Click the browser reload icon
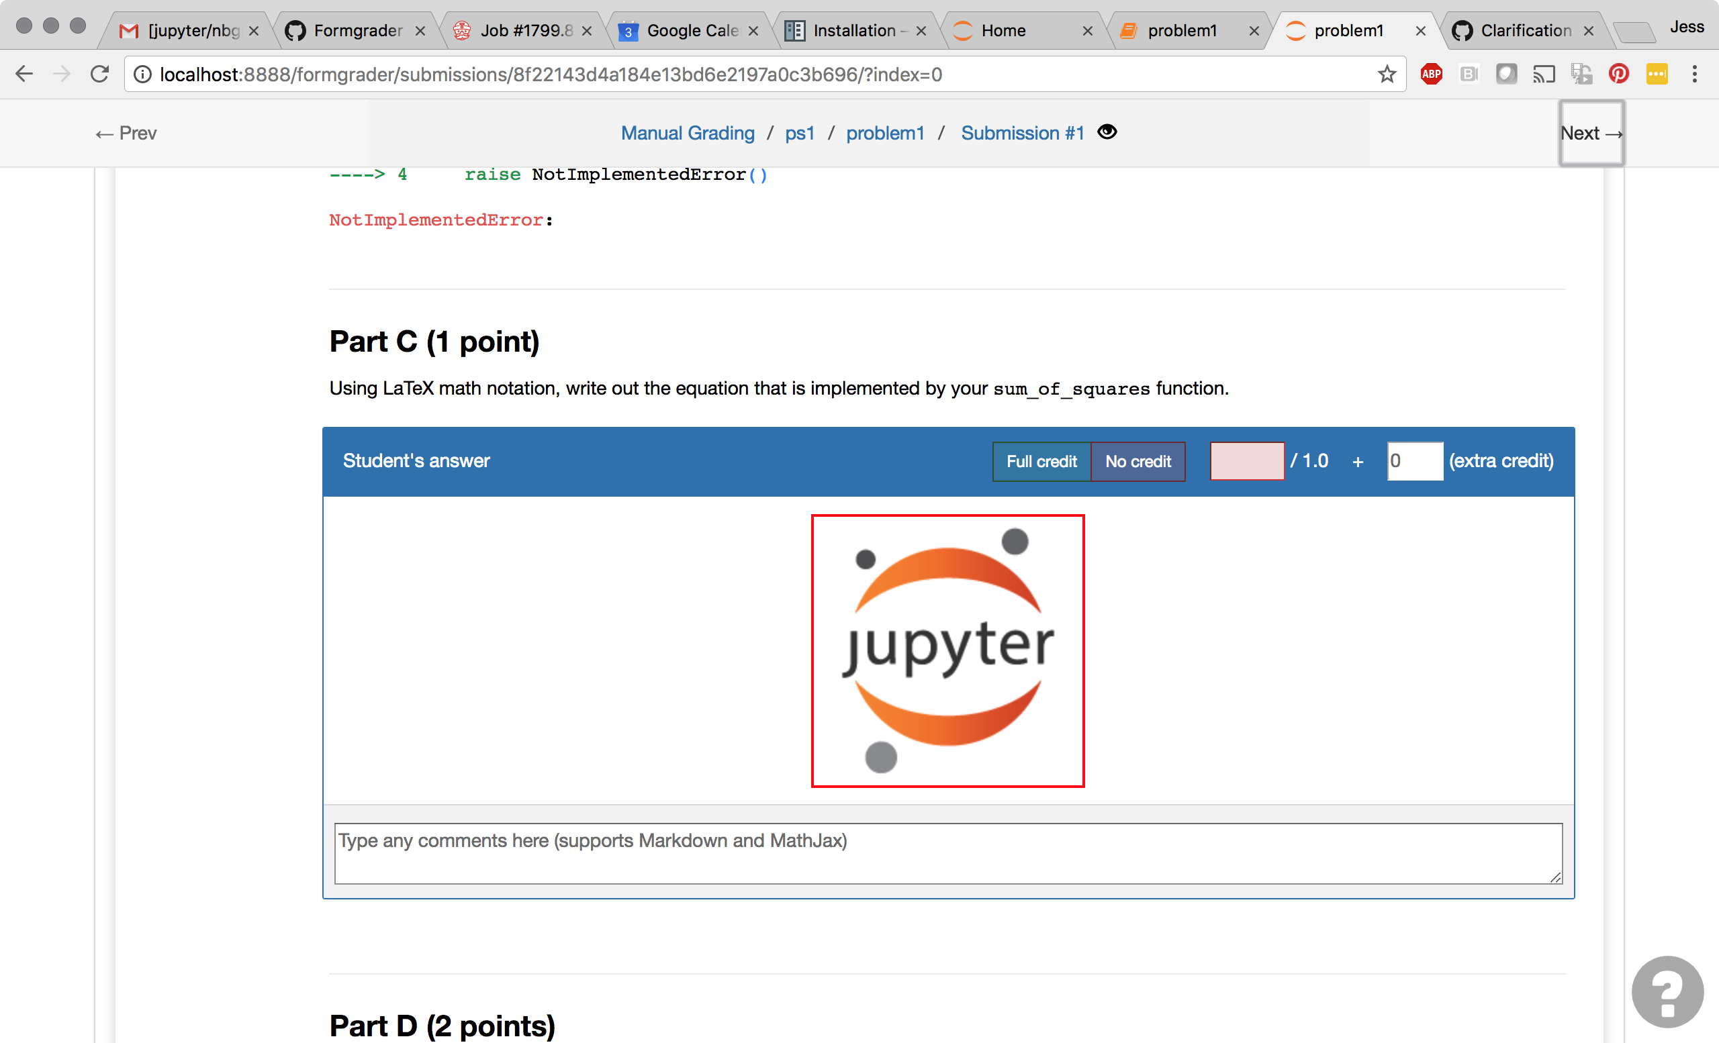The height and width of the screenshot is (1043, 1719). (100, 74)
